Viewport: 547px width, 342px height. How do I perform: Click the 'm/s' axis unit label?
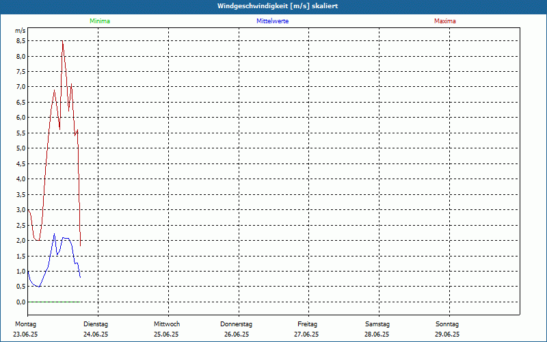[x=21, y=31]
